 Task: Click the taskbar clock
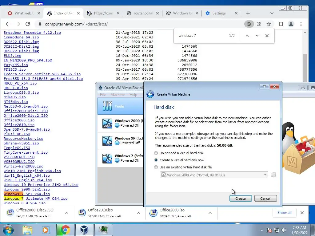(299, 230)
